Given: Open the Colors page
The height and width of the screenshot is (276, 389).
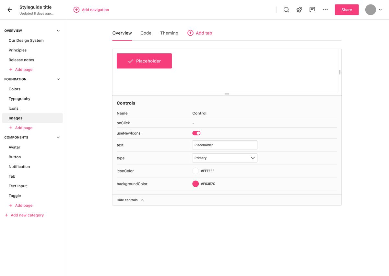Looking at the screenshot, I should 15,89.
